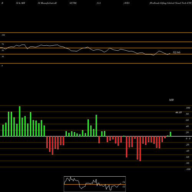Click the 'MR' panel label
The height and width of the screenshot is (192, 192).
pyautogui.click(x=171, y=100)
